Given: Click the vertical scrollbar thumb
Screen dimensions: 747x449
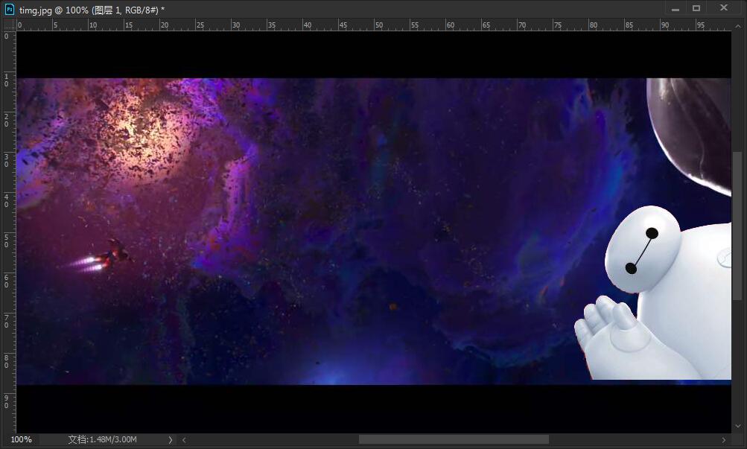Looking at the screenshot, I should [737, 226].
